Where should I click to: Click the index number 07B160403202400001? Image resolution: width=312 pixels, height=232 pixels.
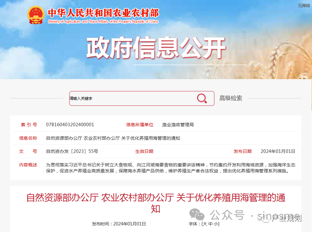pyautogui.click(x=70, y=125)
